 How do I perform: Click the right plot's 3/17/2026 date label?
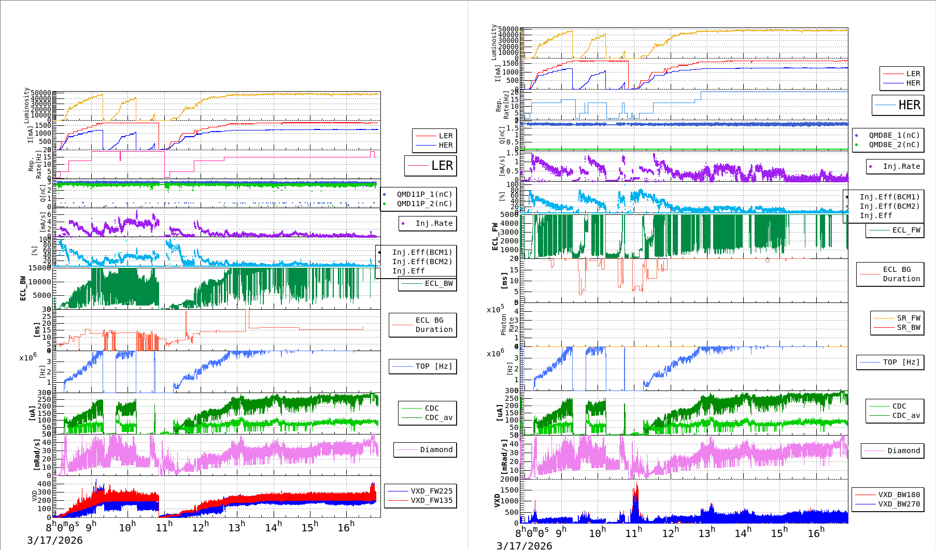[x=524, y=545]
